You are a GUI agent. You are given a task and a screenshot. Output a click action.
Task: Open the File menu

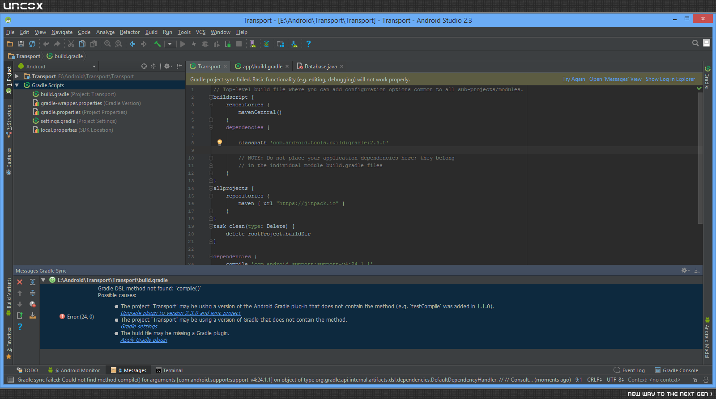tap(10, 32)
